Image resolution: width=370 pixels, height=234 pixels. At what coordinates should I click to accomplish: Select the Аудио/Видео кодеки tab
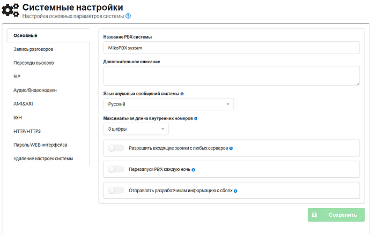click(35, 90)
